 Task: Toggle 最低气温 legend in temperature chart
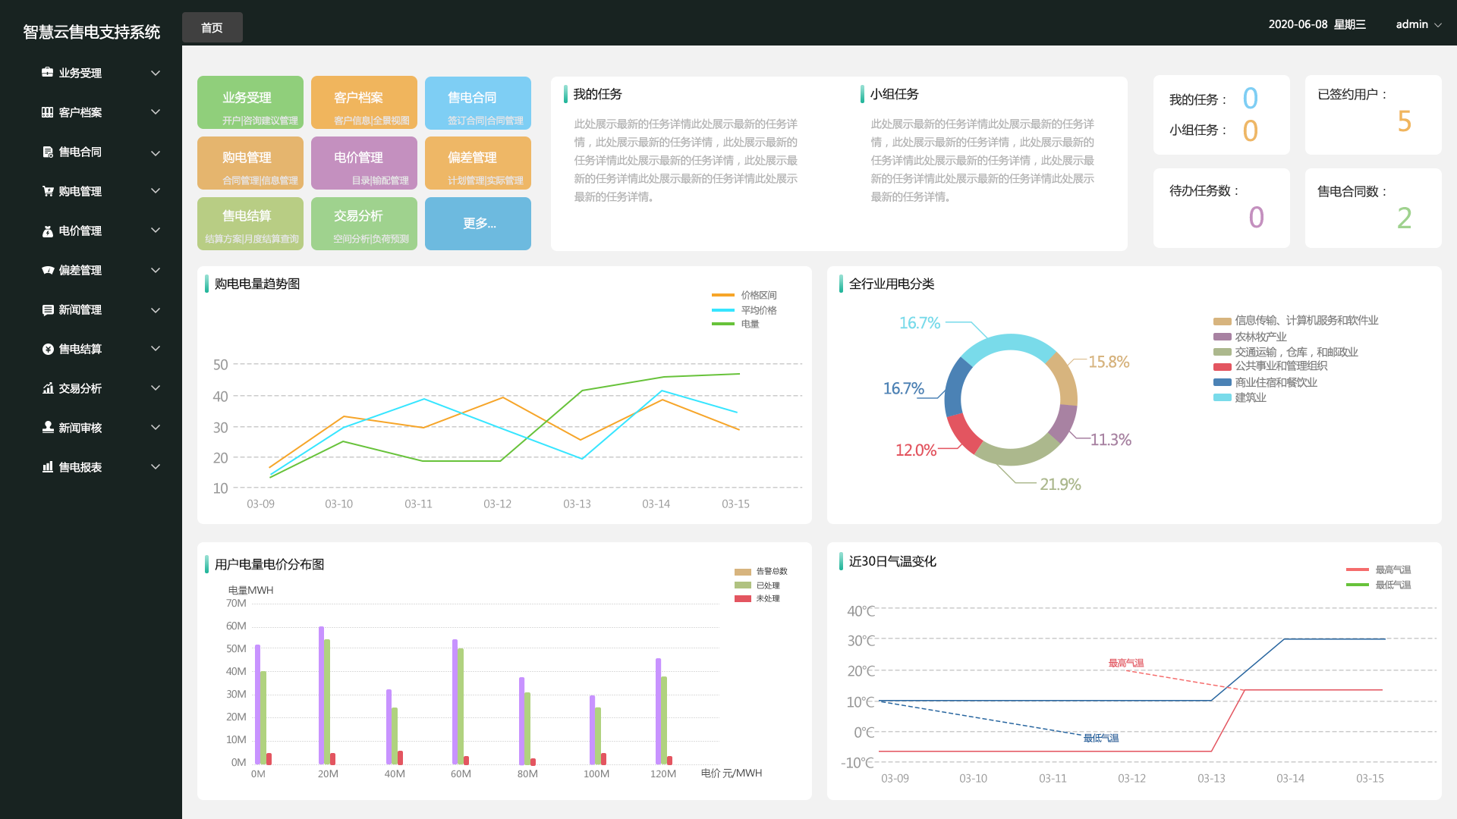pyautogui.click(x=1379, y=585)
